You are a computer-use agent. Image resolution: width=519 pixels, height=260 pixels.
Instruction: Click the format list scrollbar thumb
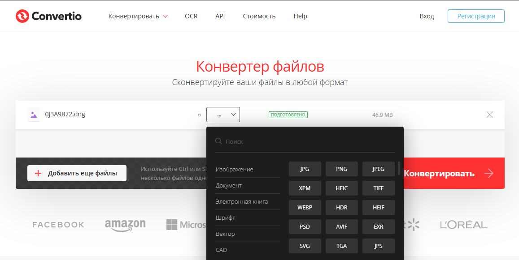[x=399, y=168]
